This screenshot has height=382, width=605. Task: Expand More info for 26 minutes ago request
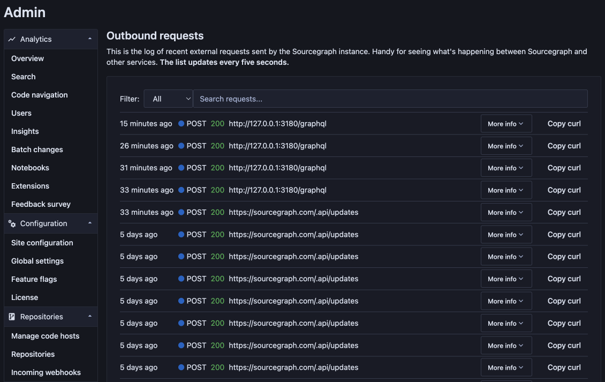click(506, 146)
